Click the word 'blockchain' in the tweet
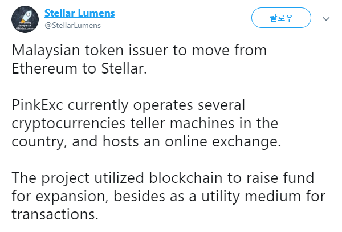This screenshot has width=342, height=232. click(x=186, y=178)
